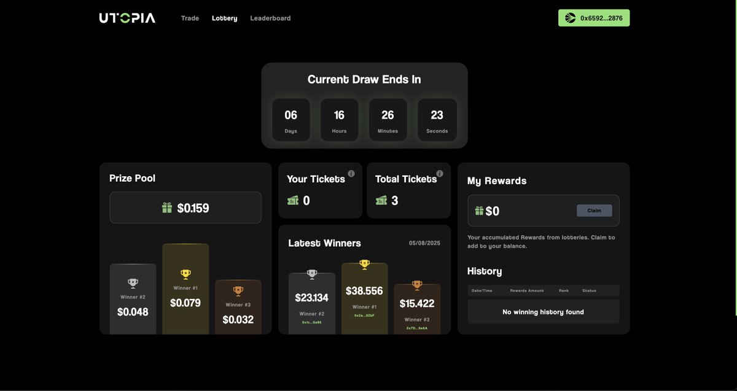This screenshot has width=737, height=391.
Task: Click the Status column header
Action: (589, 290)
